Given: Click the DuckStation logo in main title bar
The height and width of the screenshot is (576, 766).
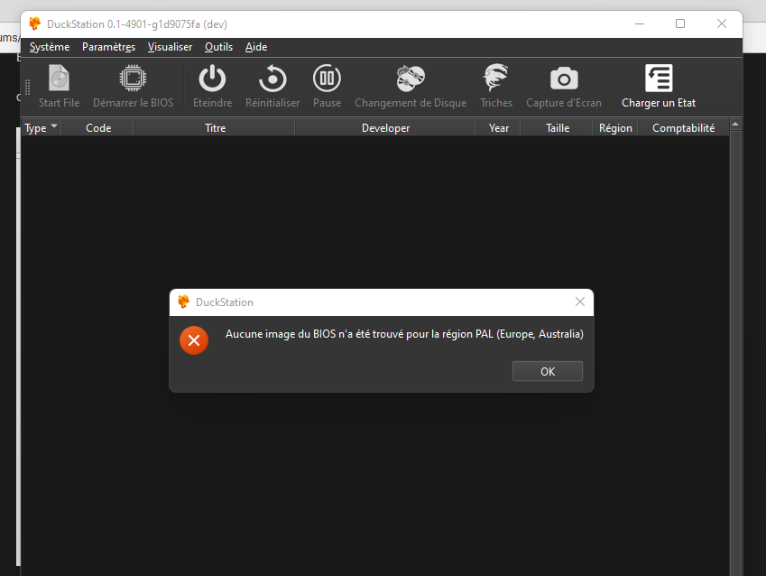Looking at the screenshot, I should click(34, 23).
